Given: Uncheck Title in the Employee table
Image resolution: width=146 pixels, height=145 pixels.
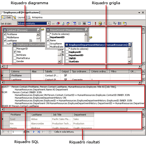Looking at the screenshot, I should [15, 52].
